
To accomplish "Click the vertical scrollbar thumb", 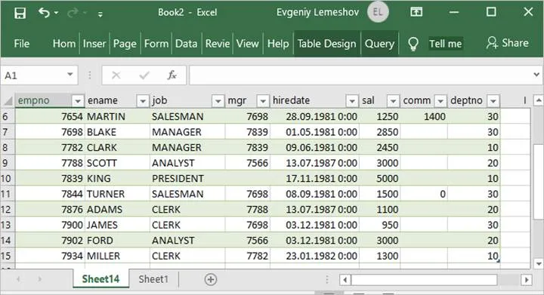I will (539, 182).
